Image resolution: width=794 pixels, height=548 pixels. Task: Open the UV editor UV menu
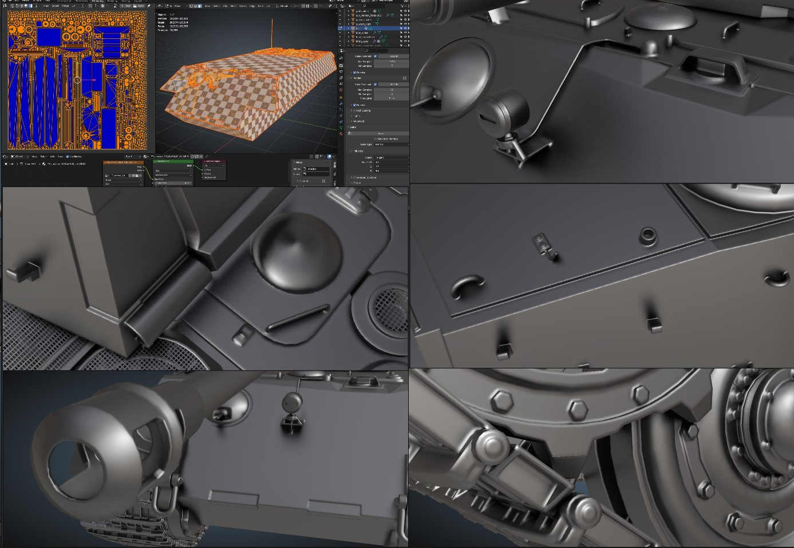pyautogui.click(x=74, y=6)
